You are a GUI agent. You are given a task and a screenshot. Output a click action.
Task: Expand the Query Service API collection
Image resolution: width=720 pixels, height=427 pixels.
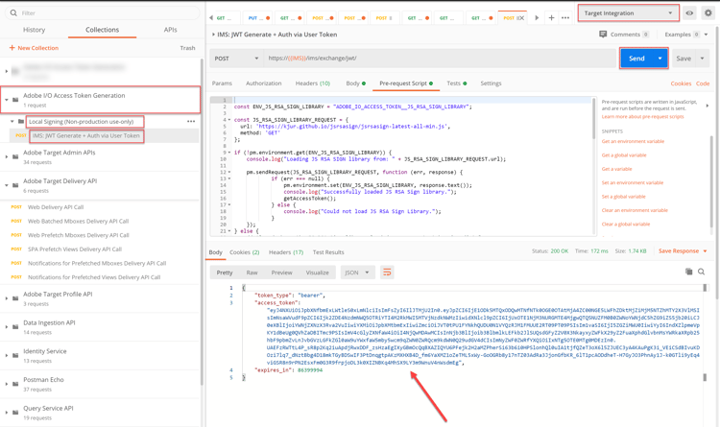[x=7, y=413]
